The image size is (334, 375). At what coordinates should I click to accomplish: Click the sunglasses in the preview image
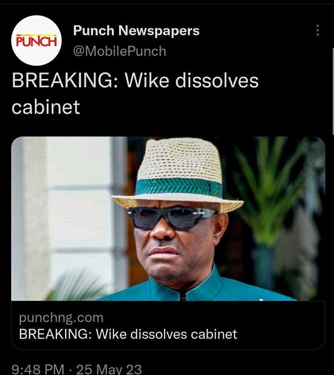coord(172,218)
